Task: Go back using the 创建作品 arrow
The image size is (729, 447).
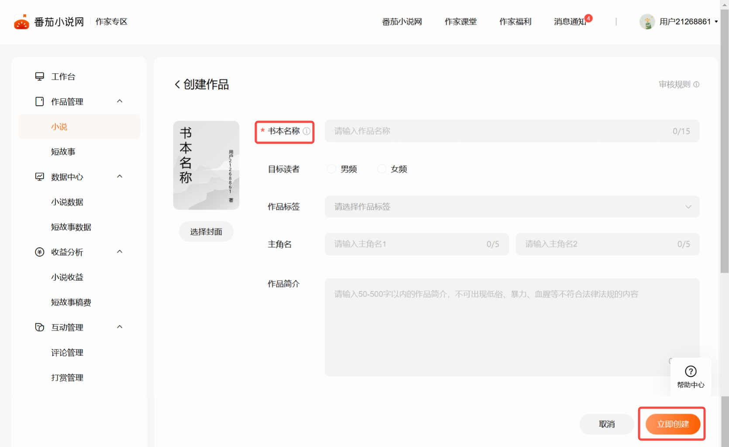Action: pos(177,84)
